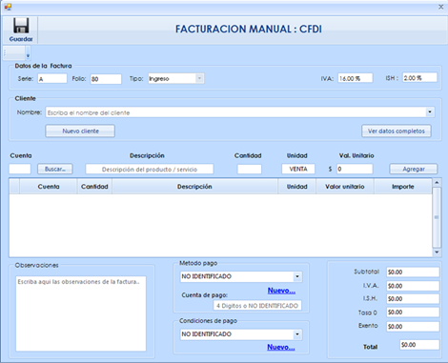Image resolution: width=448 pixels, height=363 pixels.
Task: Click the app icon in title bar
Action: pos(8,7)
